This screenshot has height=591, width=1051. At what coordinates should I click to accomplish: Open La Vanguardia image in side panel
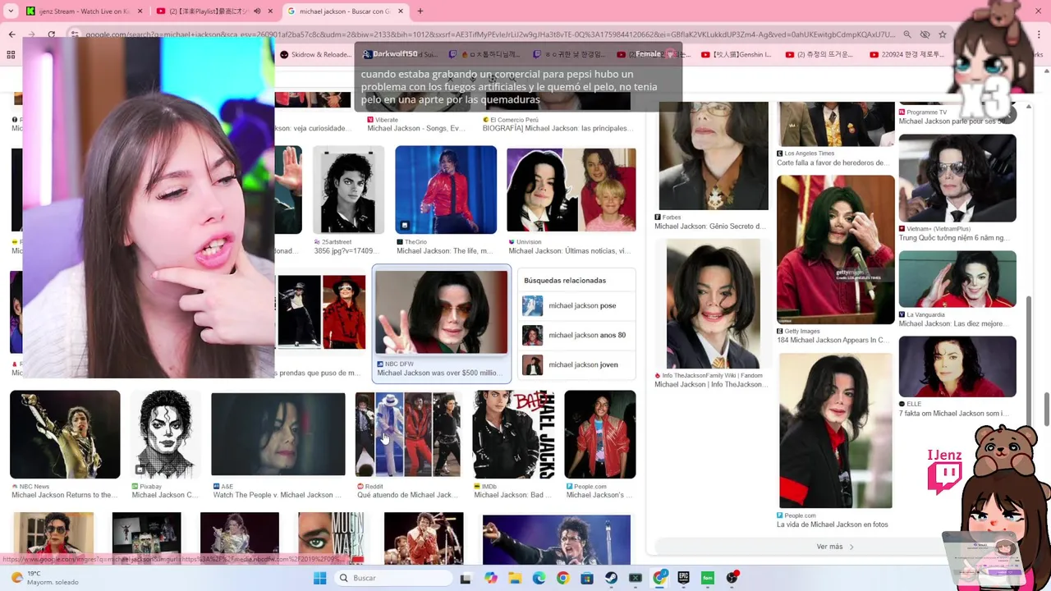click(957, 280)
